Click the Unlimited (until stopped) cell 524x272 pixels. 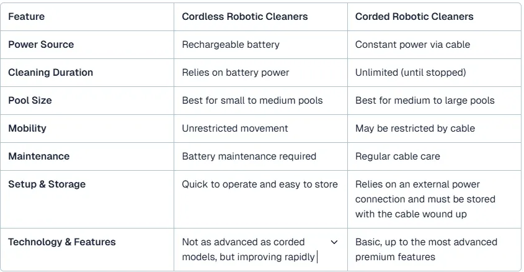click(x=434, y=73)
